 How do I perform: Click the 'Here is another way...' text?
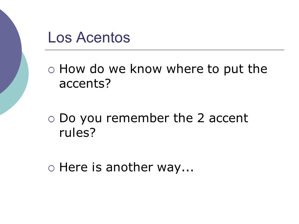126,168
